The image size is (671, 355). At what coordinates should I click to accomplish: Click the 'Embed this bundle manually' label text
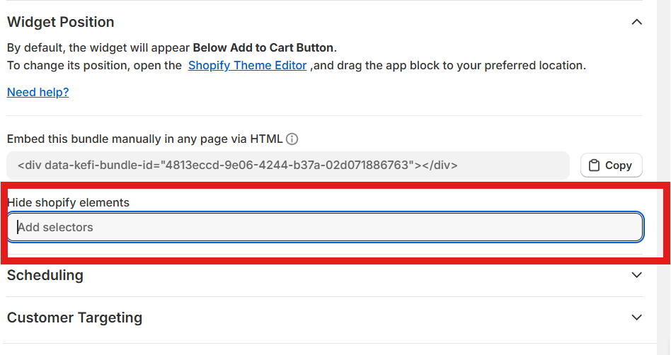pyautogui.click(x=144, y=139)
